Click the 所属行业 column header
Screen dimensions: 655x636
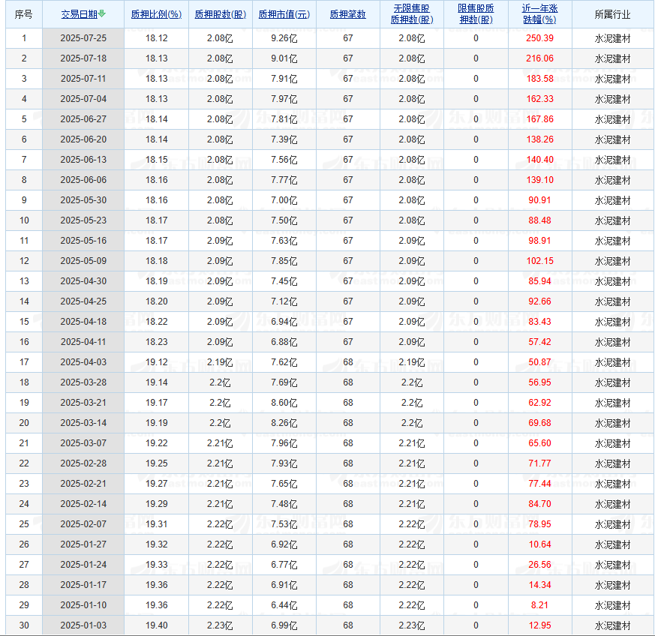(x=612, y=14)
